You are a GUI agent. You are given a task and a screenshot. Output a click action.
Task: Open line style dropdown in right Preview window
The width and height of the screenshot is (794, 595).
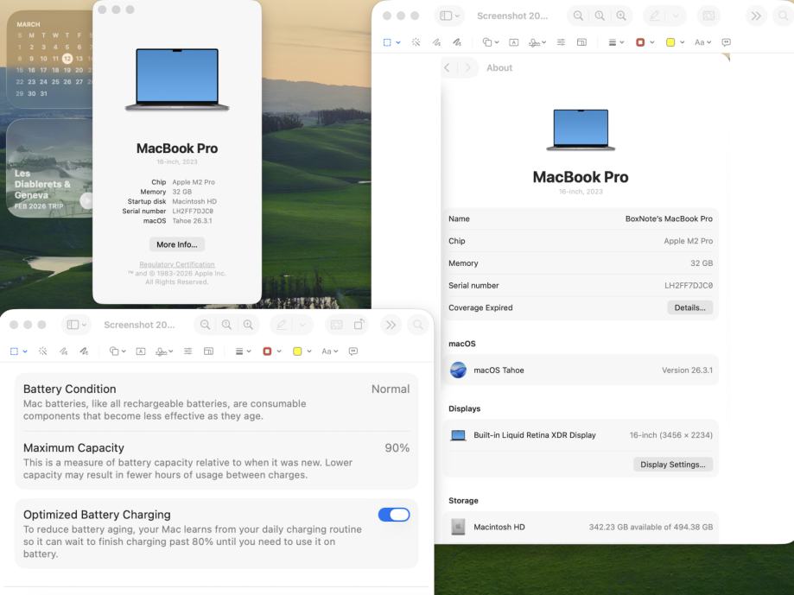pos(616,42)
